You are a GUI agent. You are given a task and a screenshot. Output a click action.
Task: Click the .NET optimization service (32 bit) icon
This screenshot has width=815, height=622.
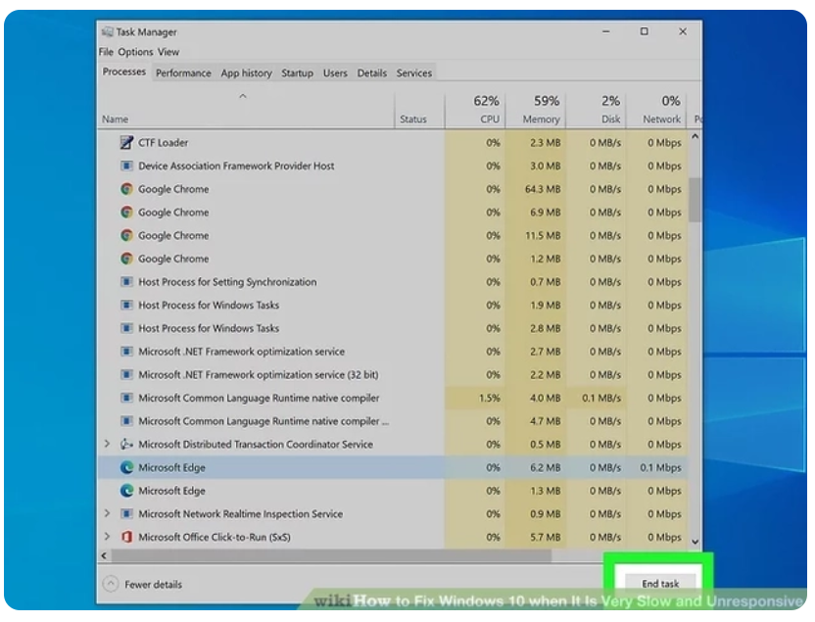[126, 374]
